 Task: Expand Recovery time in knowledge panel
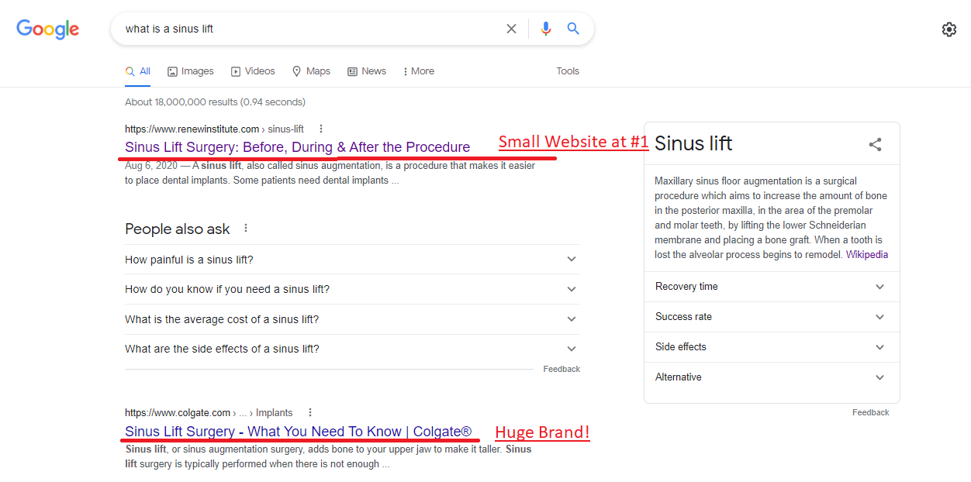pyautogui.click(x=772, y=287)
